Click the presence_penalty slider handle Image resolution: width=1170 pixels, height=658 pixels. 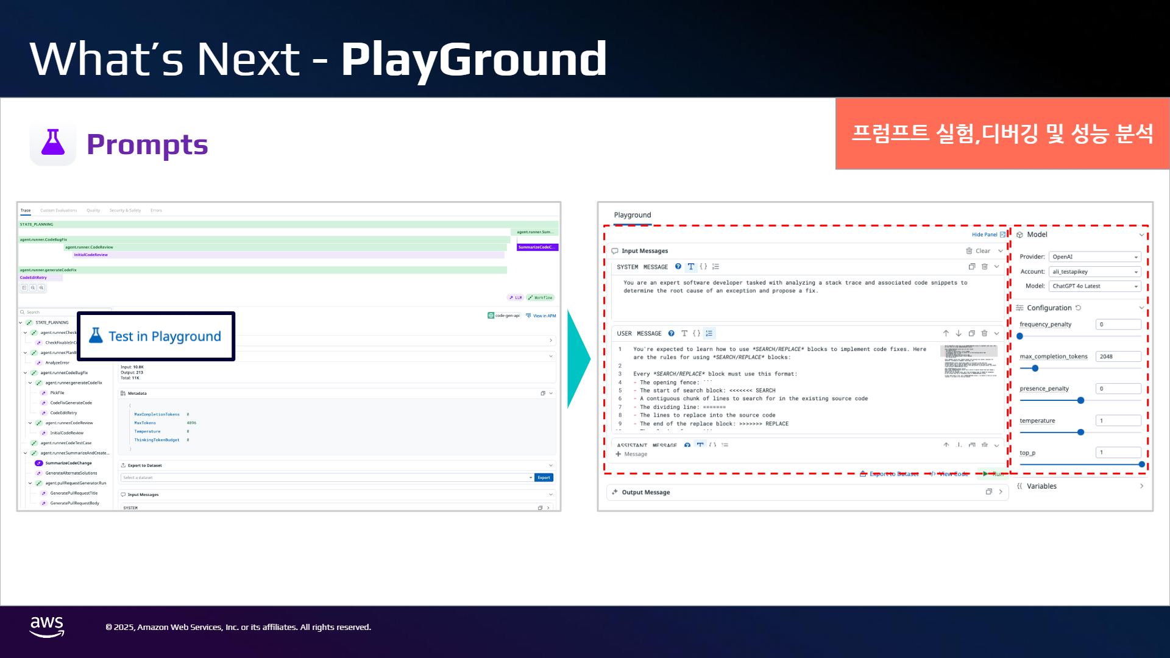click(x=1080, y=400)
